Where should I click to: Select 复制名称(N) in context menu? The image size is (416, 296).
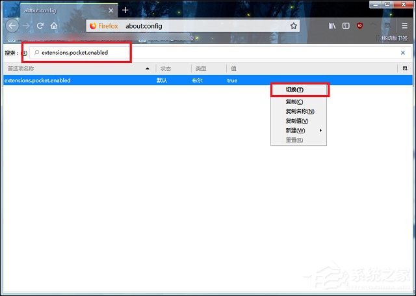300,111
